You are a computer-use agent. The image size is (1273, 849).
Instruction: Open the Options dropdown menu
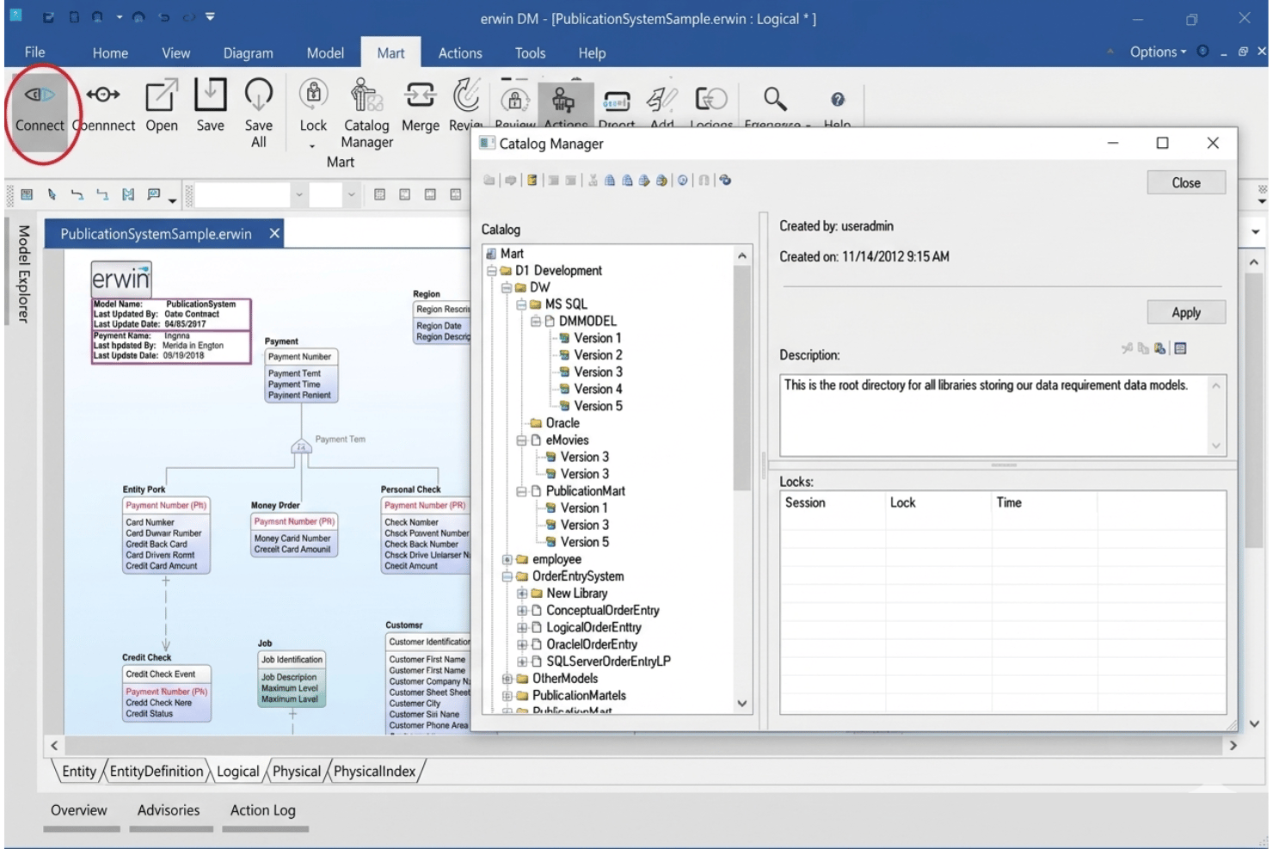[x=1158, y=52]
